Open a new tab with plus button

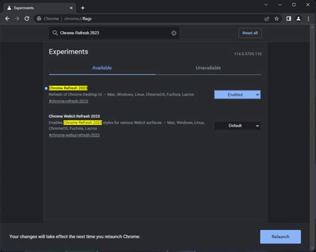pyautogui.click(x=83, y=8)
